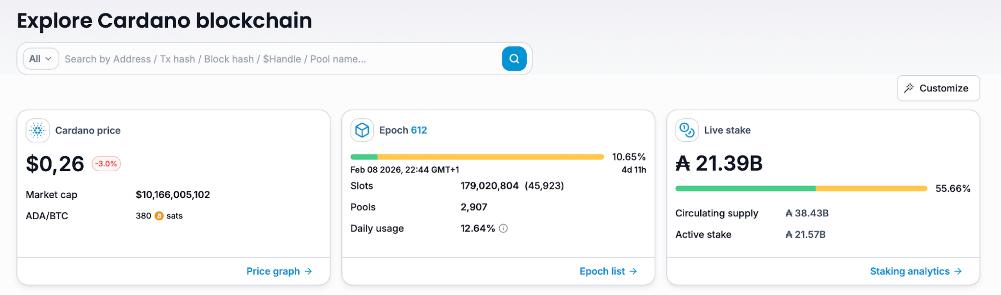This screenshot has height=295, width=1001.
Task: Click the epoch progress bar
Action: coord(477,157)
